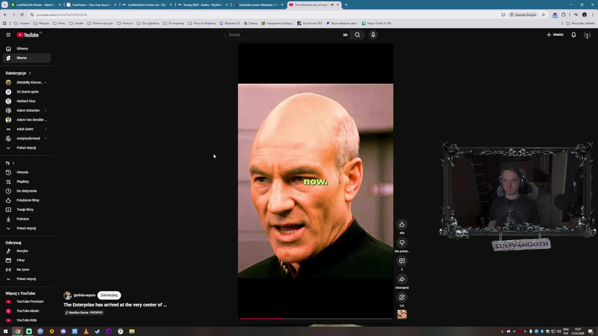Open the sound thumbnail under the remix button
598x336 pixels.
click(x=402, y=315)
